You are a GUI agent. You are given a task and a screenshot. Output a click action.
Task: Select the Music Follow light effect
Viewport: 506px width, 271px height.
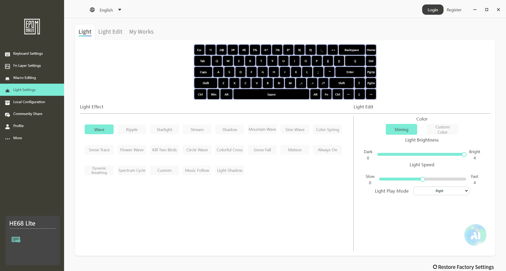(197, 170)
